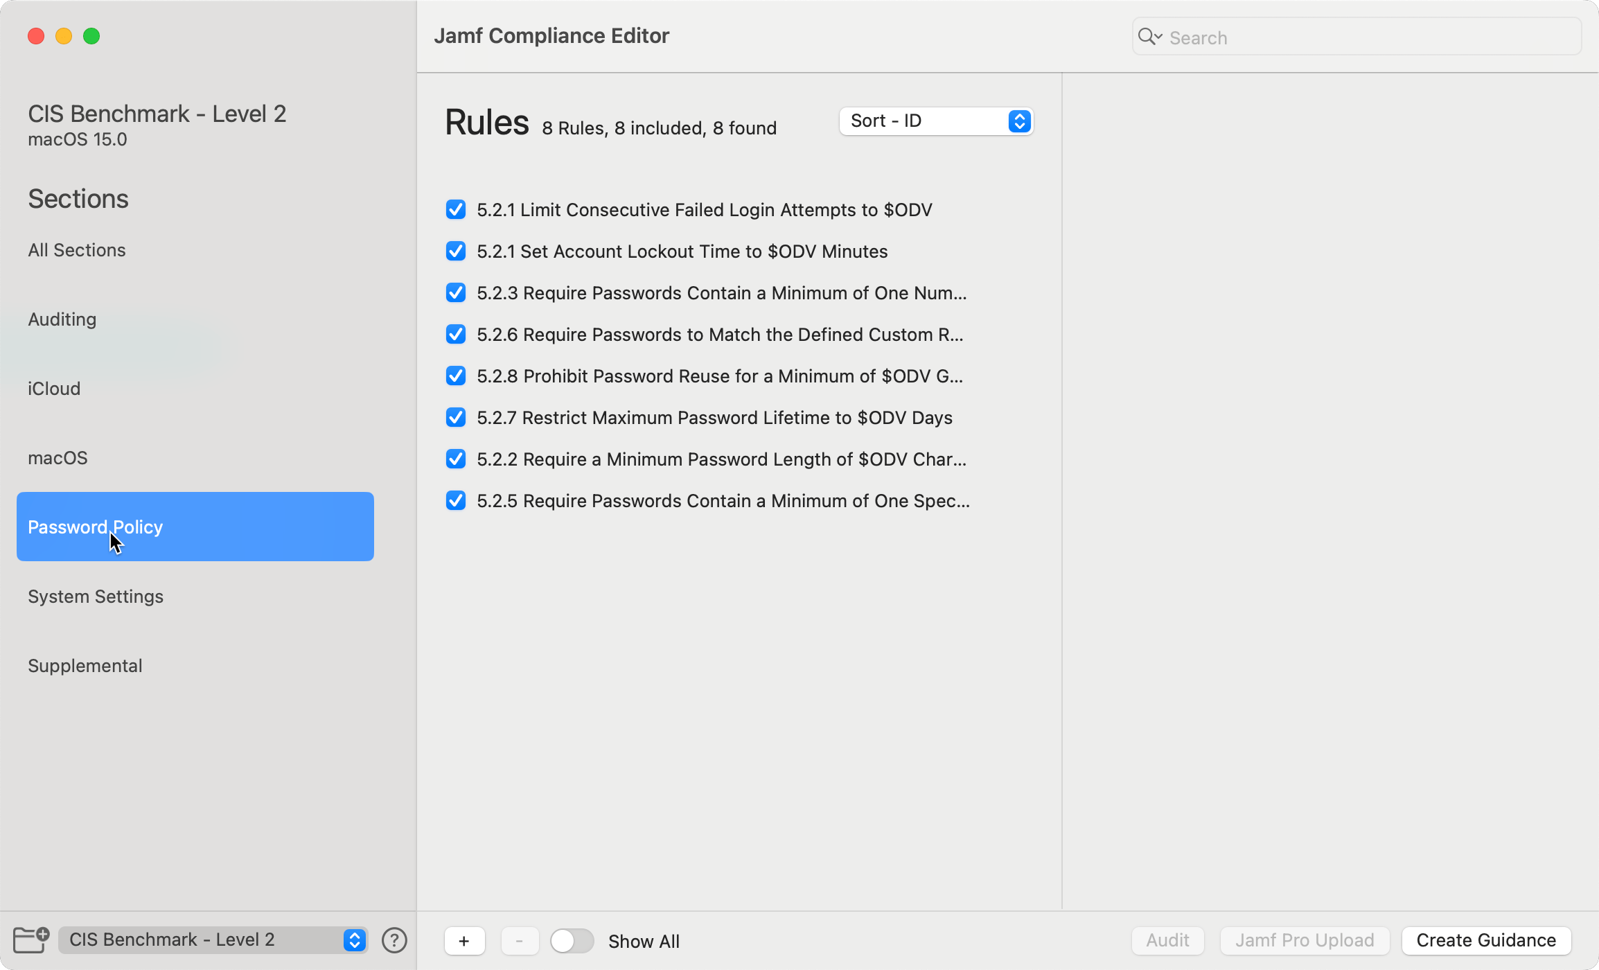Select the macOS section in sidebar

click(x=58, y=457)
